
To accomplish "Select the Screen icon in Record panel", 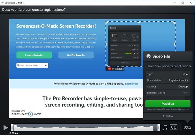I will (x=115, y=37).
